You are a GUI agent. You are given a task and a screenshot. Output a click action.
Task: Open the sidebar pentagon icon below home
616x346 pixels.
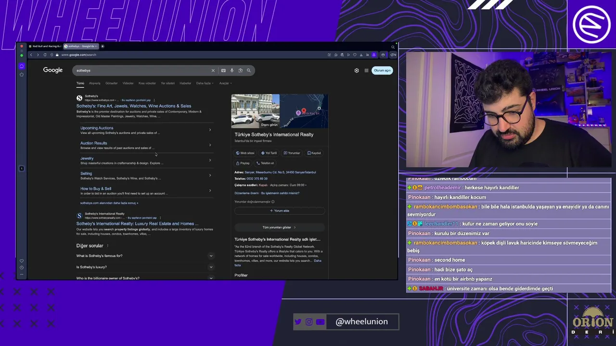pos(22,74)
